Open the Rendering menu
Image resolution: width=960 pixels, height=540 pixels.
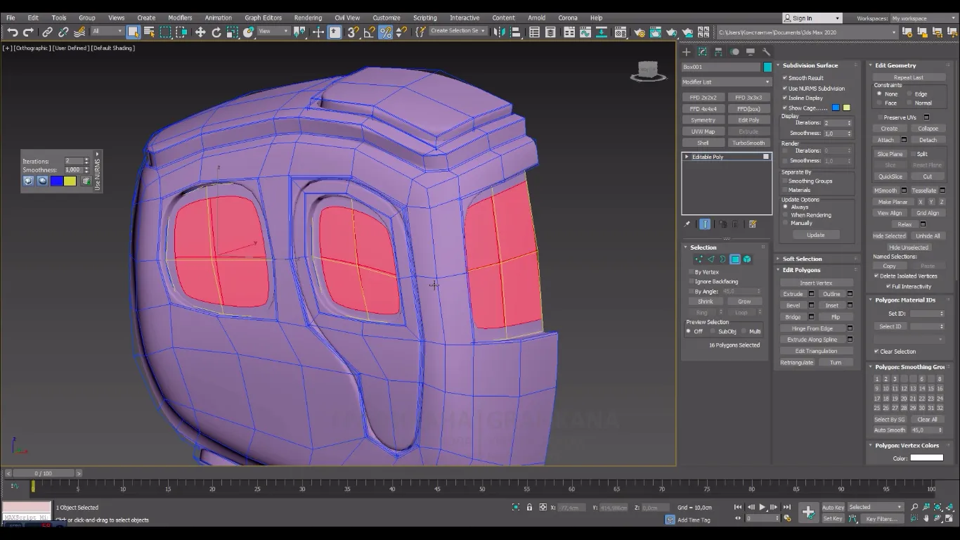(308, 18)
